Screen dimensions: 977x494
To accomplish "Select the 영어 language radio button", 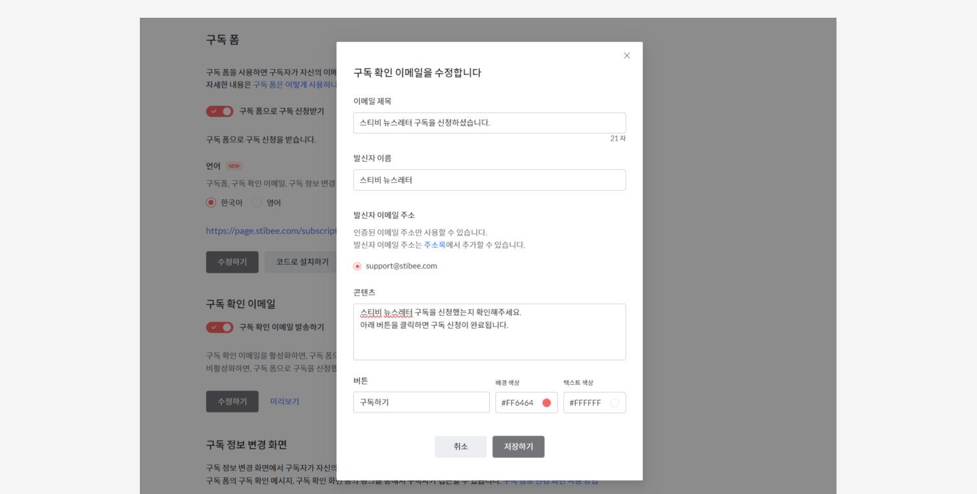I will [257, 202].
